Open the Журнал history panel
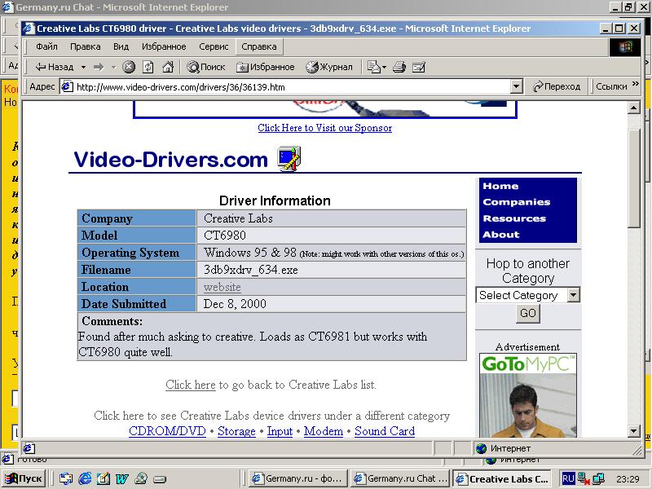This screenshot has width=652, height=489. (329, 67)
